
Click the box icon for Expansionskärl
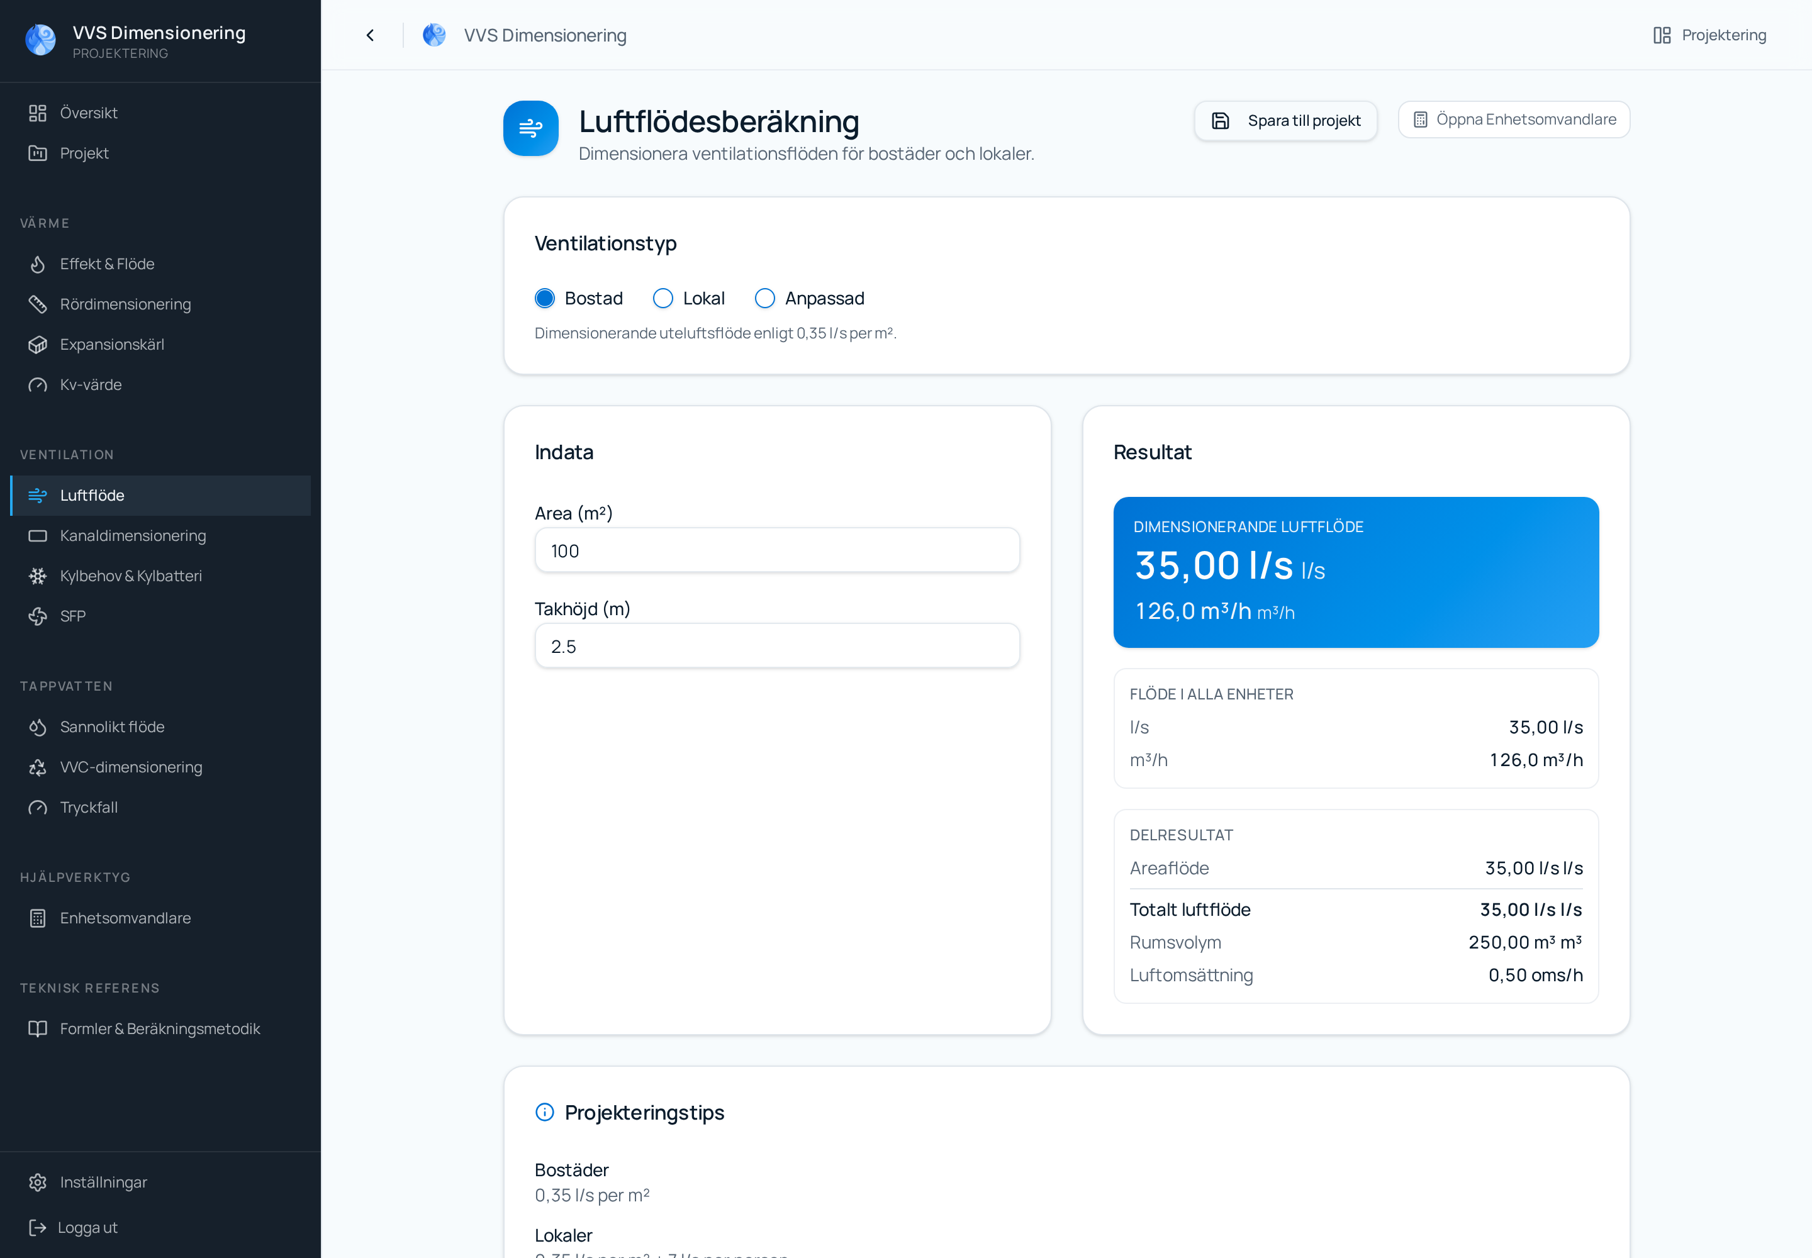pyautogui.click(x=37, y=345)
